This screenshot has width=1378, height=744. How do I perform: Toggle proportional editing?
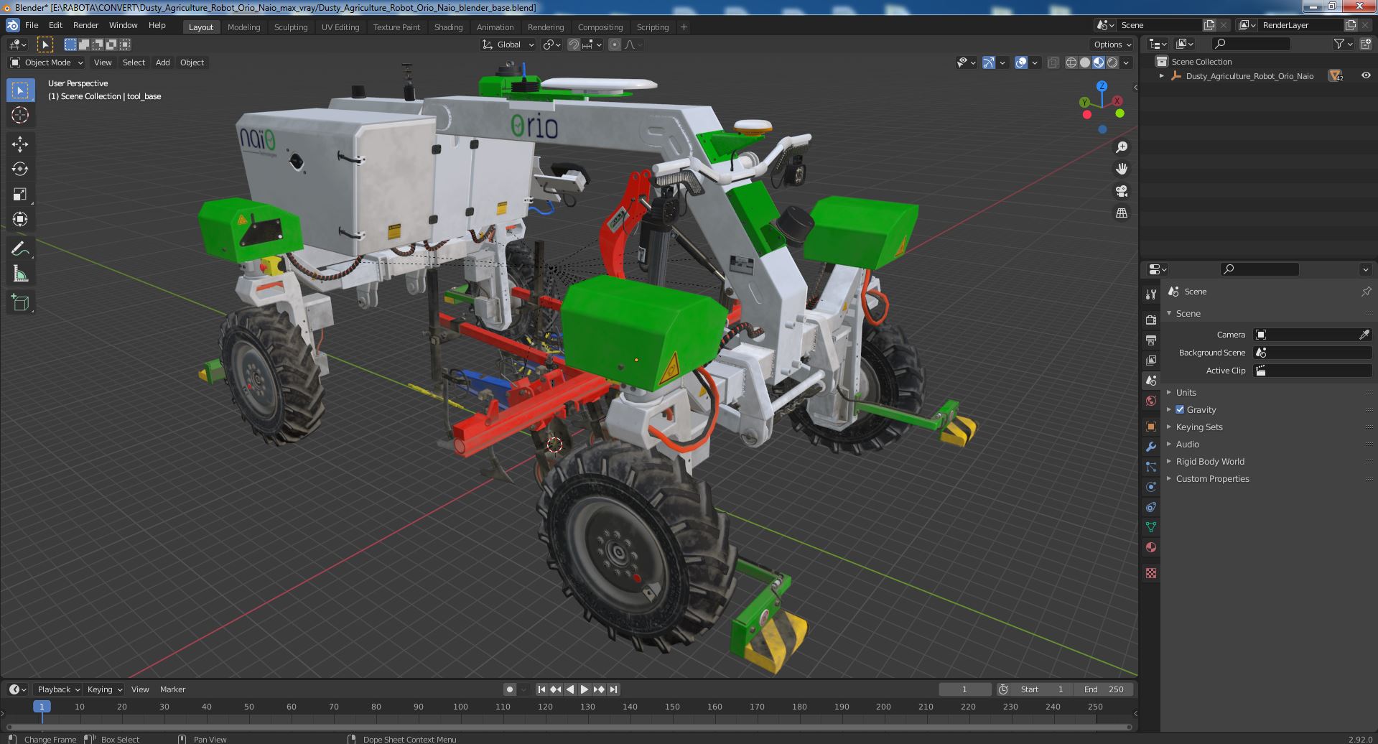click(615, 45)
